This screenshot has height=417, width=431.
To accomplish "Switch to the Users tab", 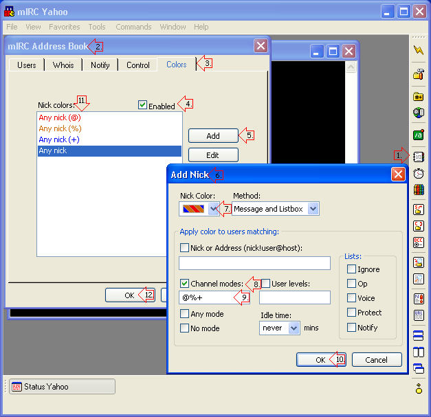I will pos(26,65).
